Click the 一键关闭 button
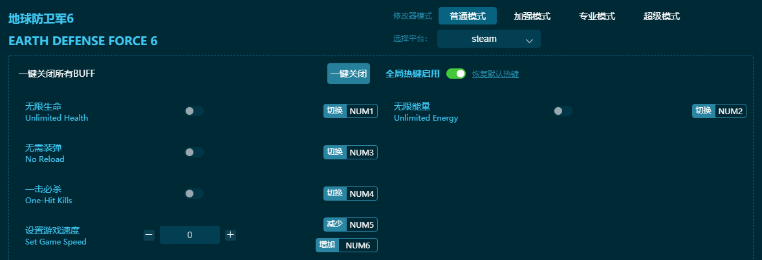Screen dimensions: 762x260 point(349,74)
